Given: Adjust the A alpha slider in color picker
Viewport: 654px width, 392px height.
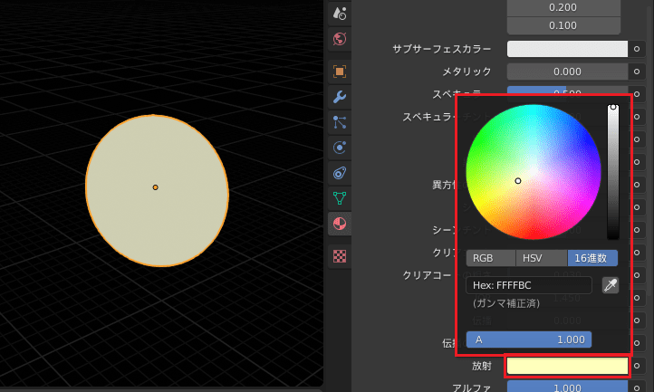Looking at the screenshot, I should coord(529,339).
